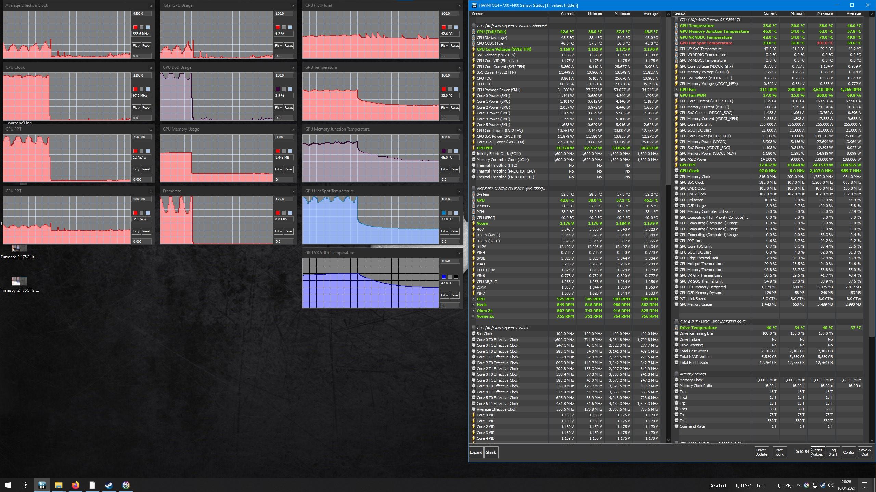Screen dimensions: 876x492
Task: Pick the dark purple swatch on GPU D3D Usage
Action: pyautogui.click(x=278, y=89)
